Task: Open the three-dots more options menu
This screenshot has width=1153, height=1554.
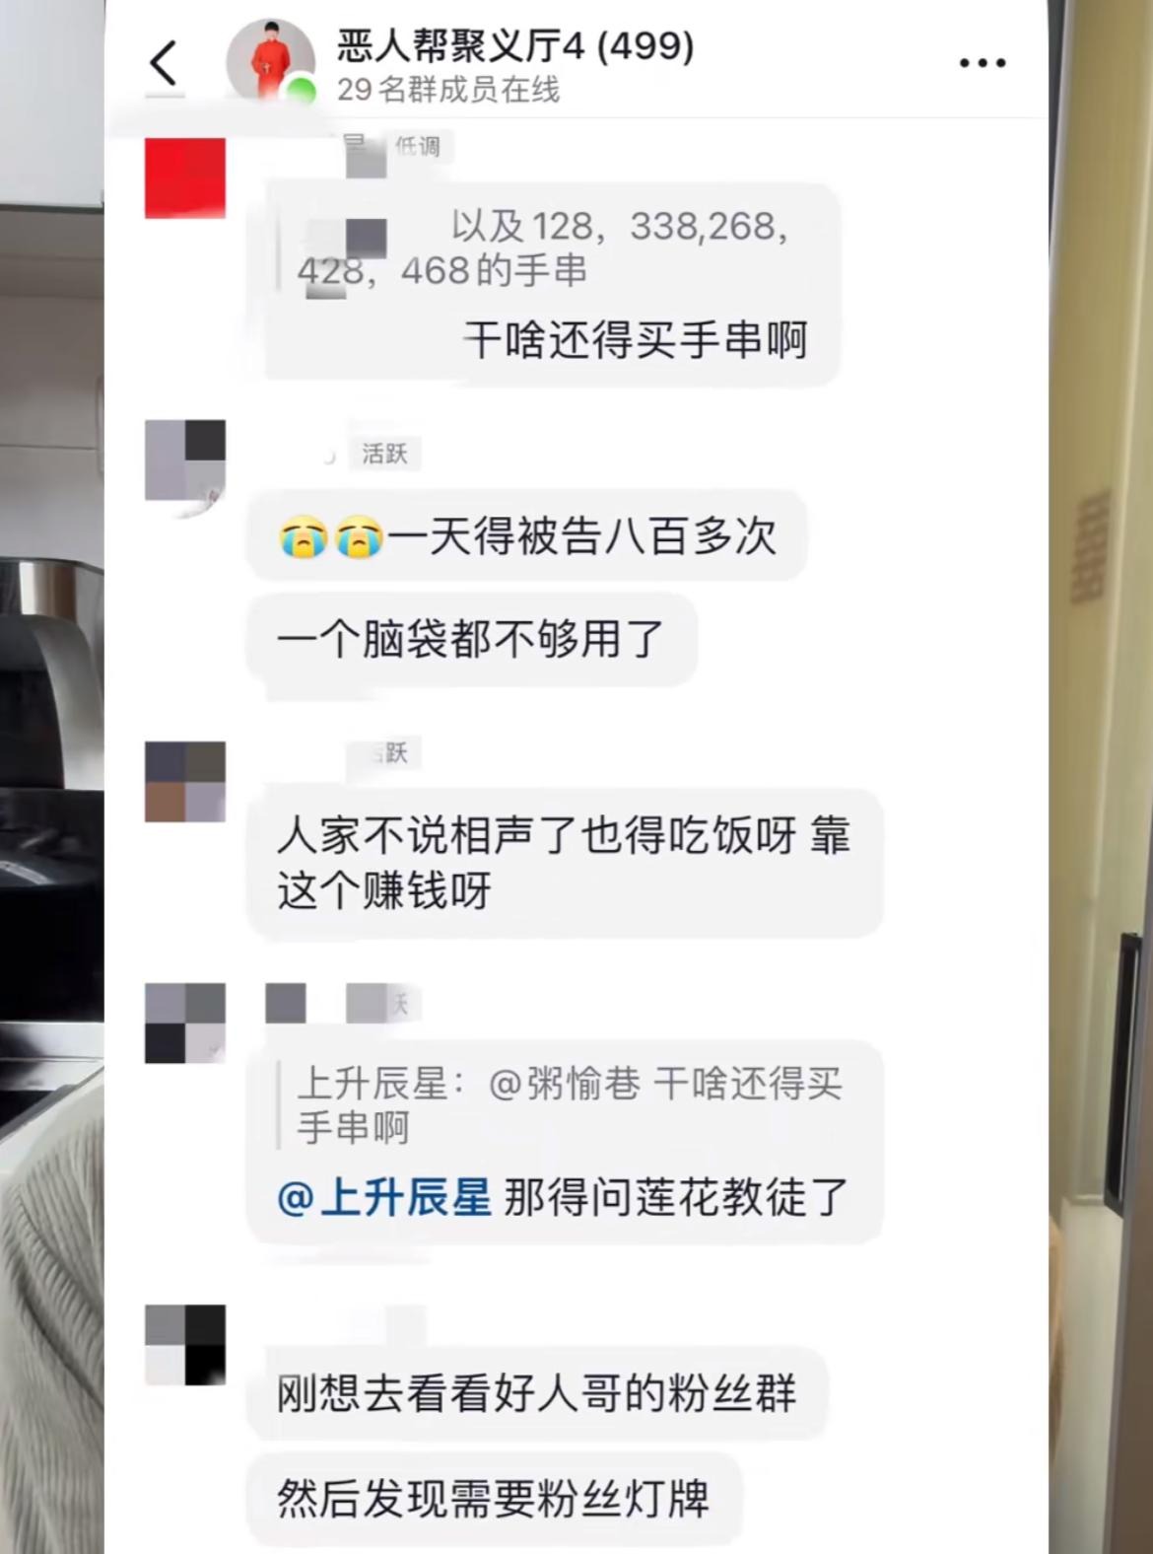Action: pyautogui.click(x=983, y=63)
